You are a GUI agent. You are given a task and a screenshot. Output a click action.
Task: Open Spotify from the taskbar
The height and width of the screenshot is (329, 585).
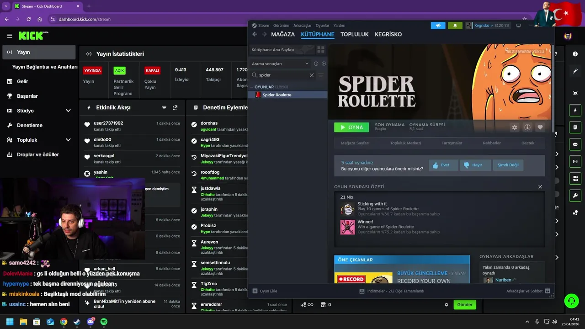104,322
